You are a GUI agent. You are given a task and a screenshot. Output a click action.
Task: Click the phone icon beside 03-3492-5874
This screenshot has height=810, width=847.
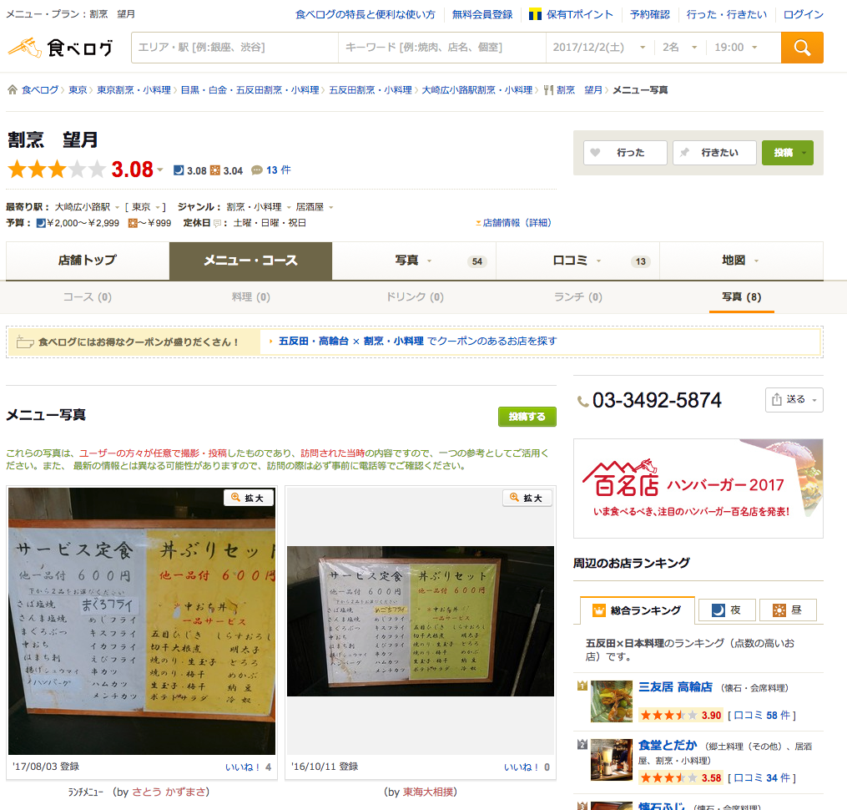[x=583, y=401]
